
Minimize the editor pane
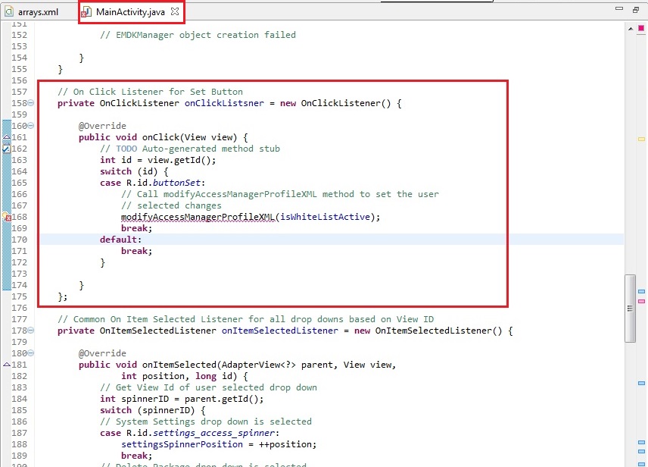coord(618,10)
